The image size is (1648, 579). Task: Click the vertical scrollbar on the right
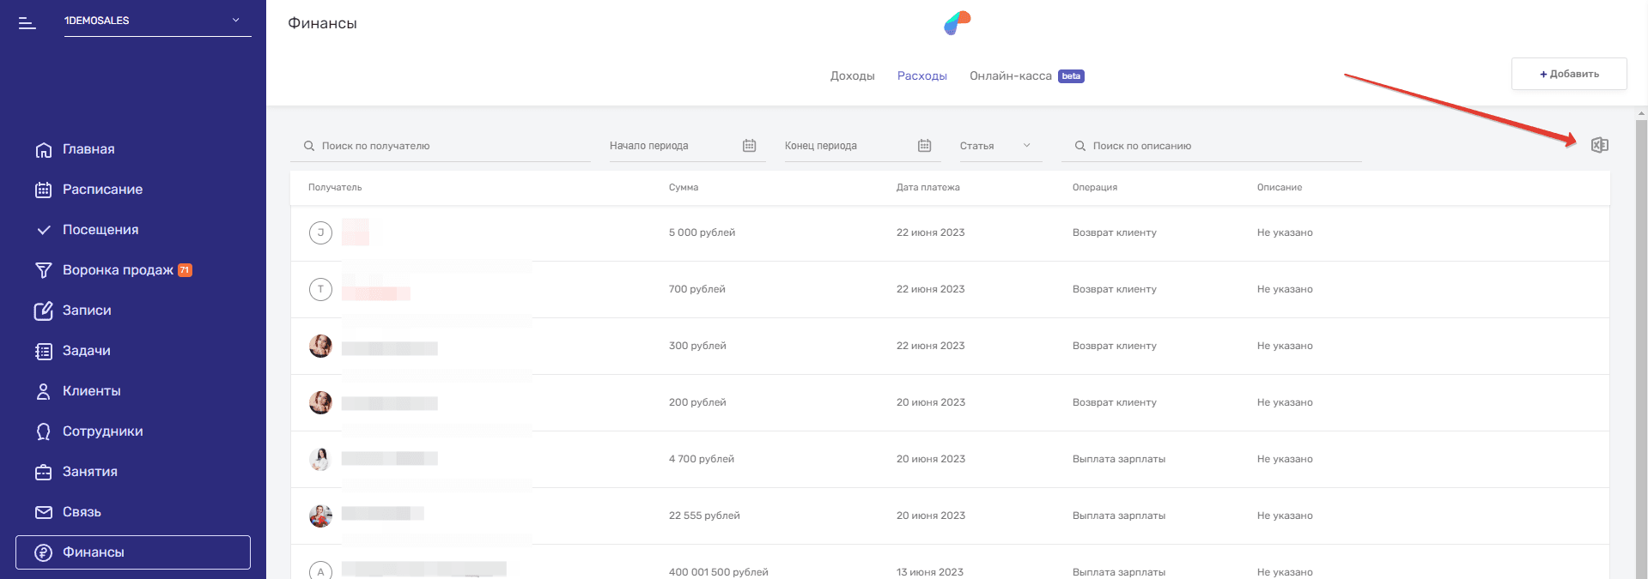tap(1641, 343)
